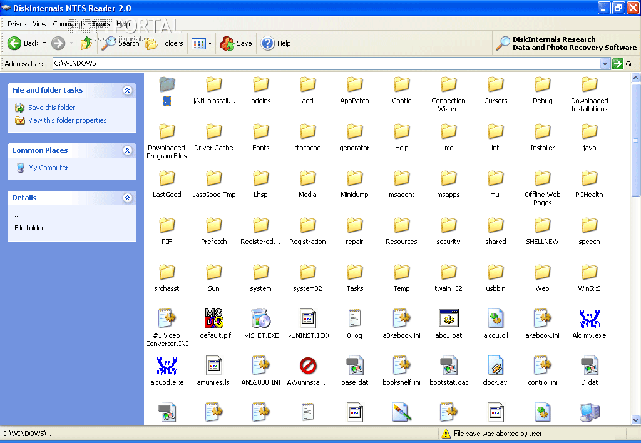Click the Save this folder link
The width and height of the screenshot is (641, 443).
pos(51,108)
